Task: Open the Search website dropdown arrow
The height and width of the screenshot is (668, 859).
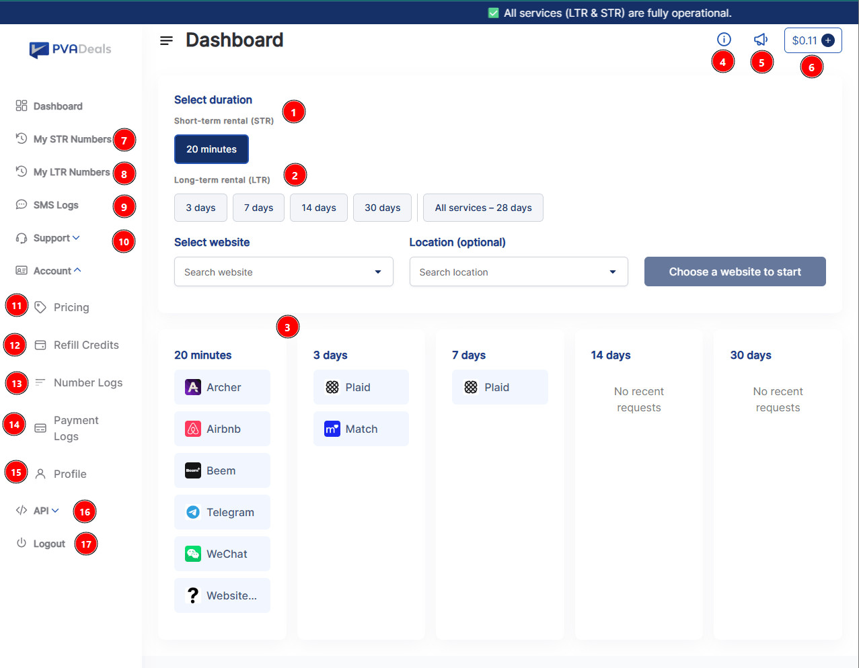Action: click(x=378, y=272)
